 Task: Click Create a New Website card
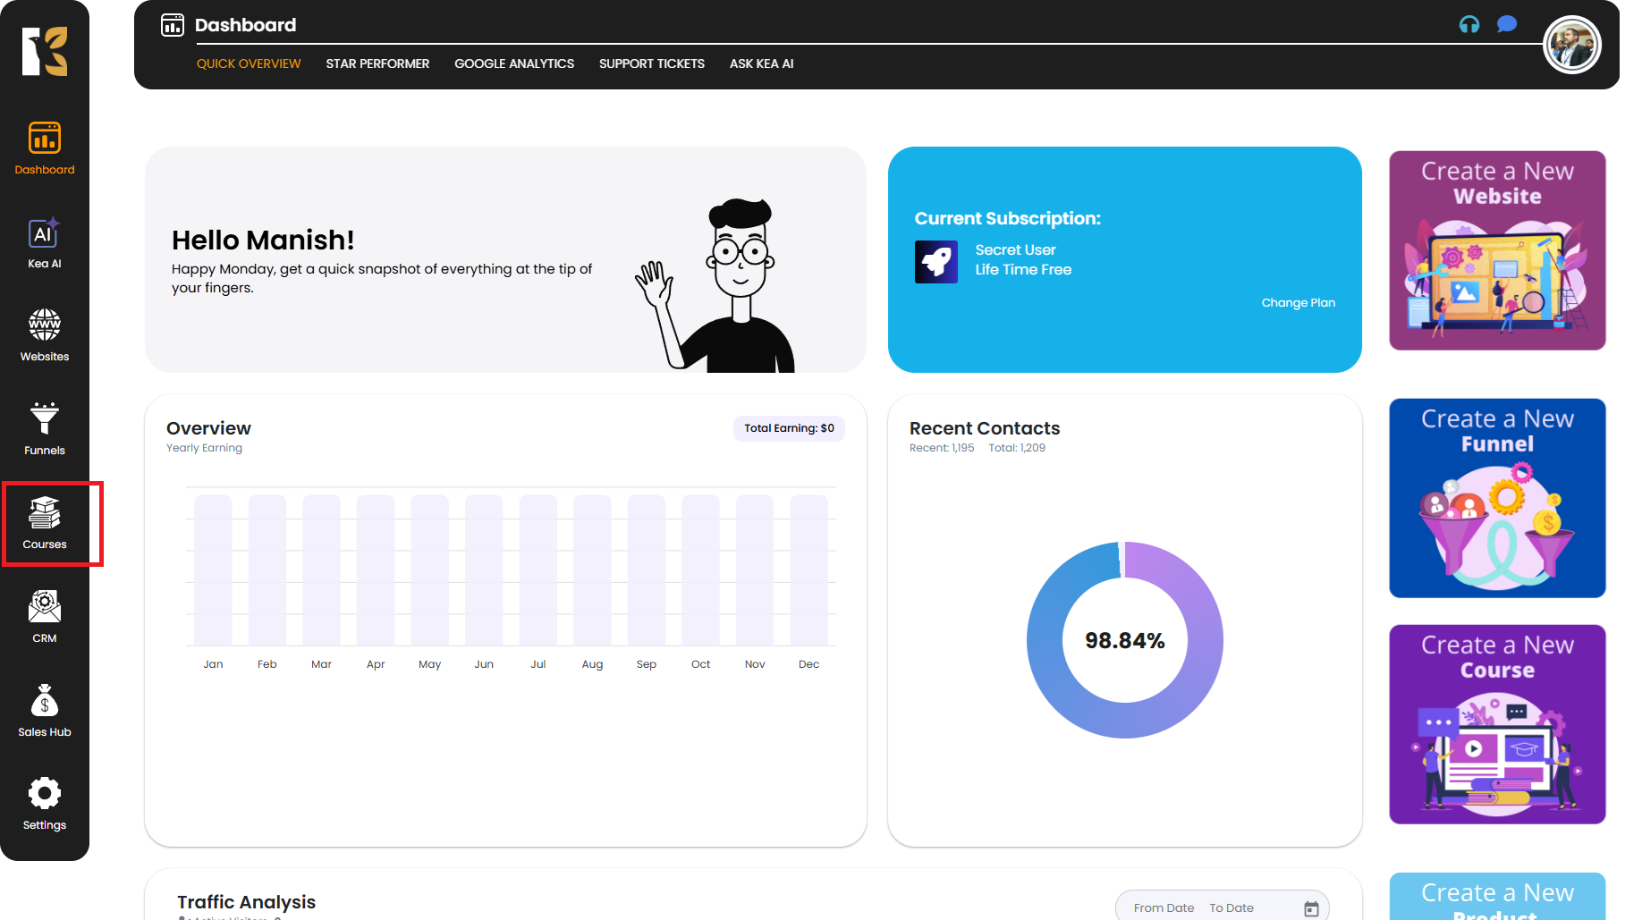tap(1497, 250)
